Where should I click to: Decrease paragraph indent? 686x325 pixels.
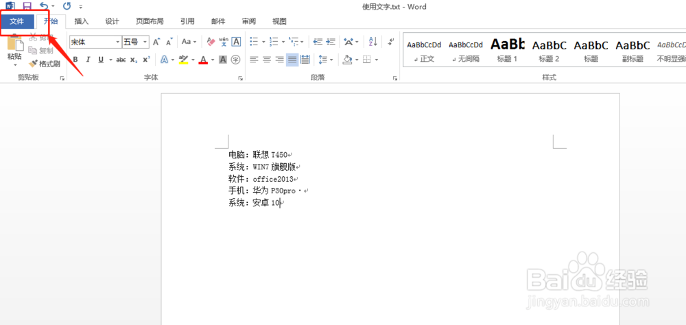tap(318, 42)
